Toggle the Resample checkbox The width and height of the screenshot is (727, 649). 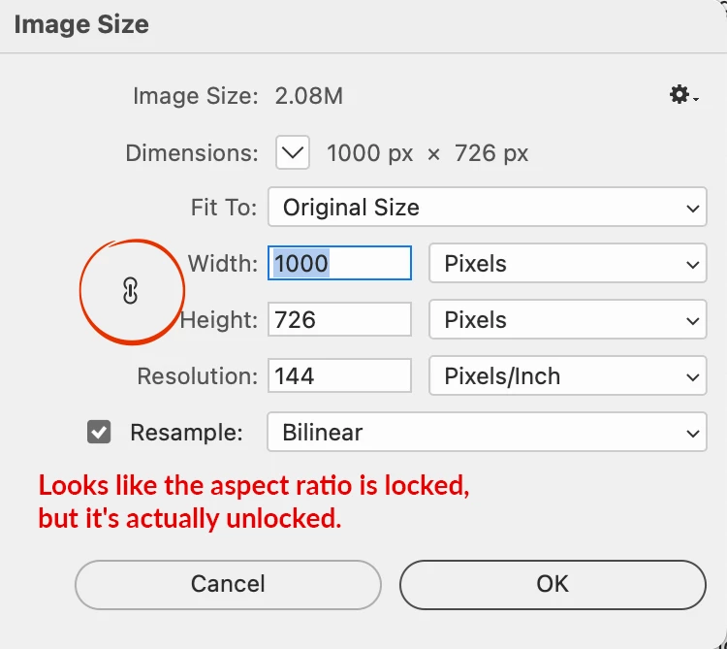[99, 432]
